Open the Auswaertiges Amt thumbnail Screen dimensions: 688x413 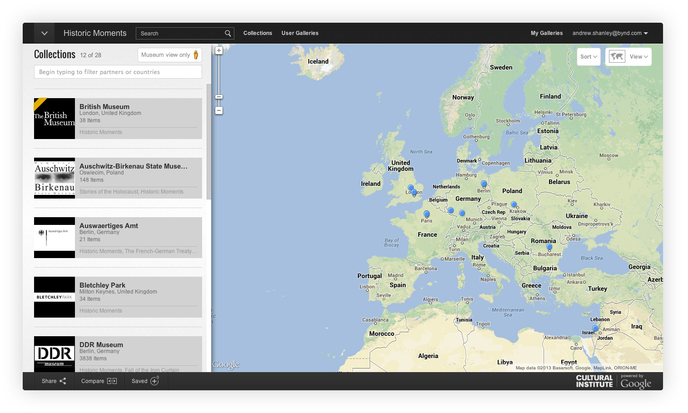pyautogui.click(x=54, y=238)
